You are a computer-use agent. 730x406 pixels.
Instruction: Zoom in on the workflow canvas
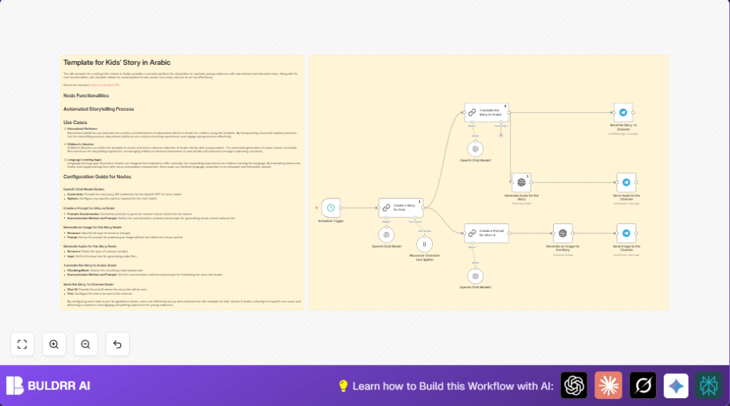[x=54, y=345]
